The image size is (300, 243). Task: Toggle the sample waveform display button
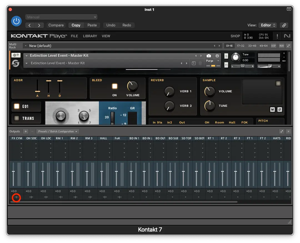click(278, 83)
